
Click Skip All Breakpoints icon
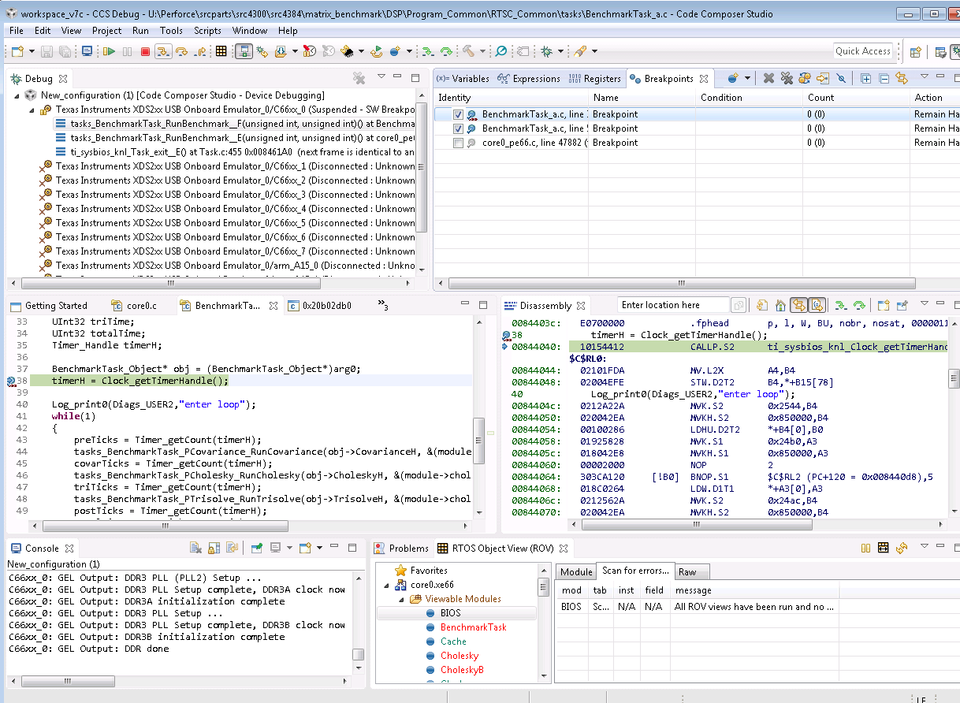841,78
